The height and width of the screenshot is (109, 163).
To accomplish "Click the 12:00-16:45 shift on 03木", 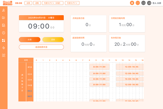I will tap(130, 79).
